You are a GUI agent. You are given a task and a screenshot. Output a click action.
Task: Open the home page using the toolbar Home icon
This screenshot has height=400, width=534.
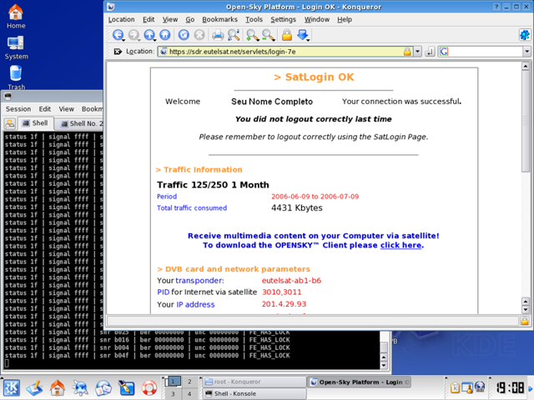(165, 35)
